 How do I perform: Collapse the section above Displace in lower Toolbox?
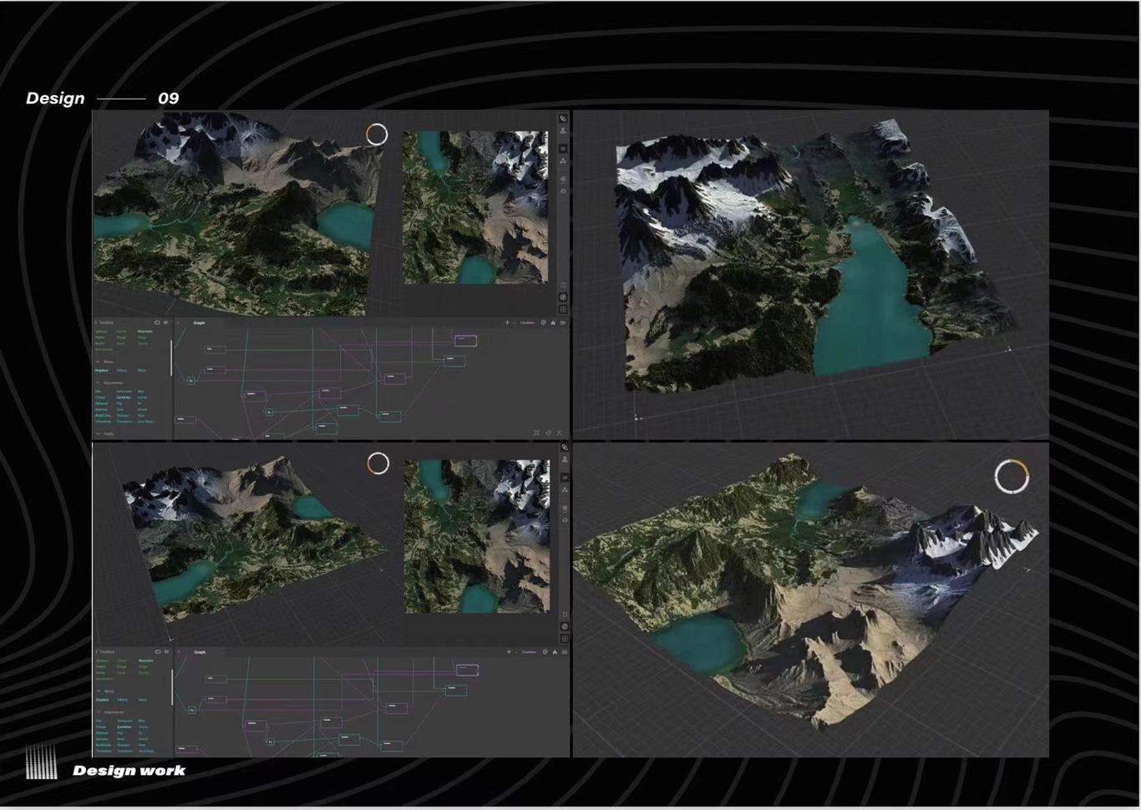point(99,691)
